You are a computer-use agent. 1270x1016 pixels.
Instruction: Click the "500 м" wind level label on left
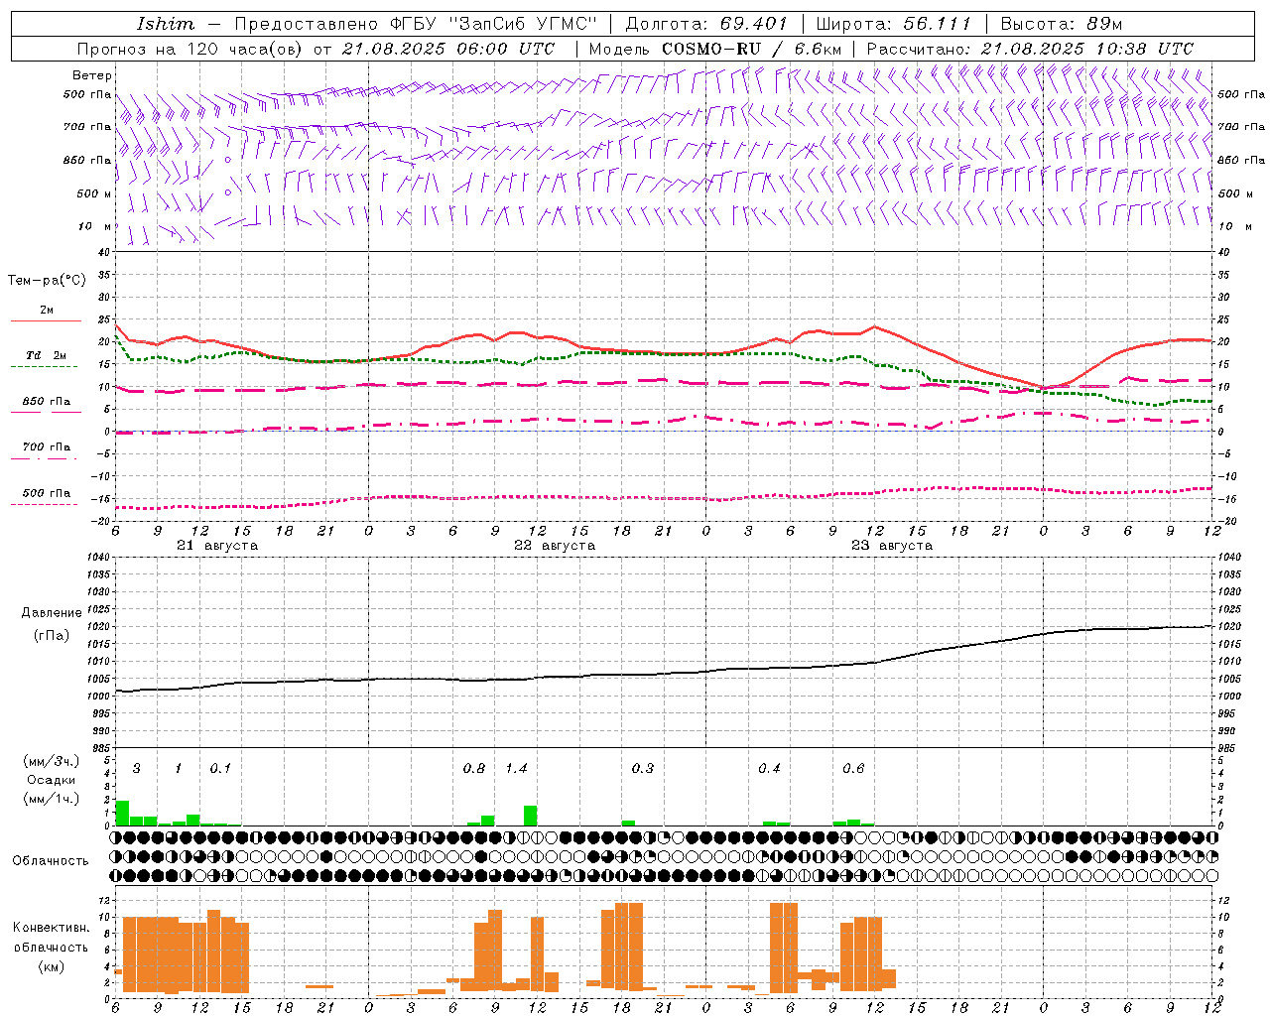pos(94,193)
